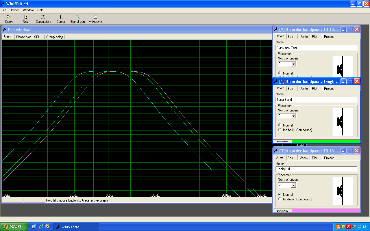Select Normal placement in Tang Band window
The height and width of the screenshot is (231, 370).
280,125
